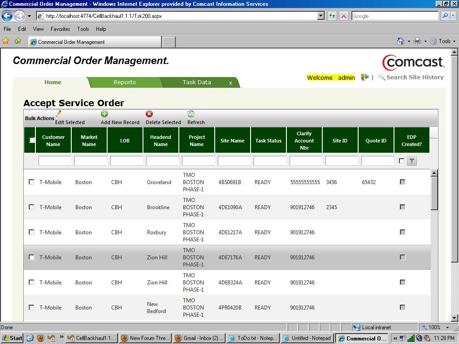Click the Search Site History magnifier icon
The image size is (459, 344).
[x=381, y=77]
